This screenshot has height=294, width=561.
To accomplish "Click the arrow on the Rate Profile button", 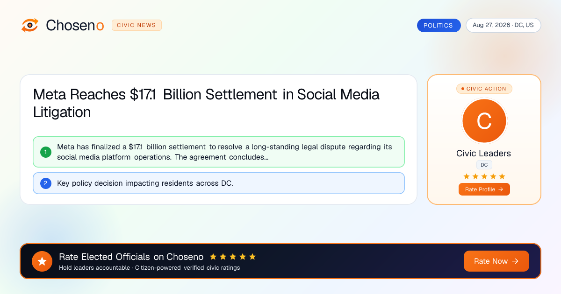I will pos(501,189).
